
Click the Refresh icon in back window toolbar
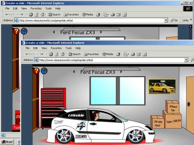click(x=36, y=14)
